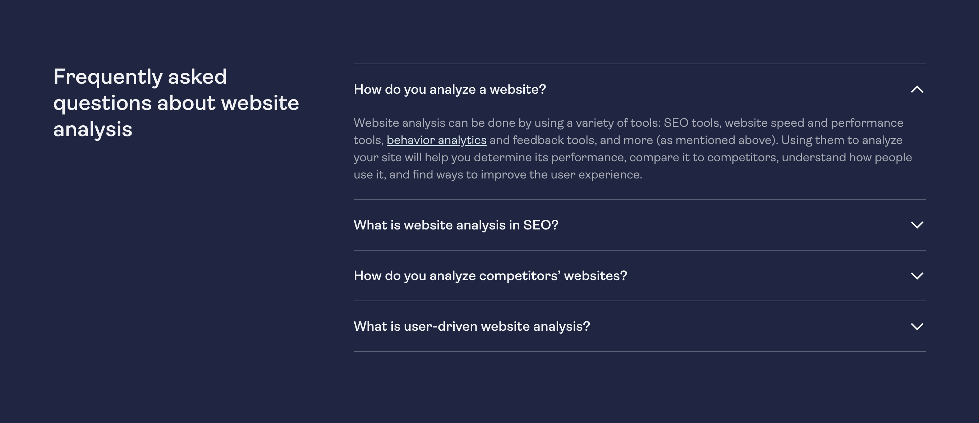Open "What is user-driven website analysis?" answer

(640, 326)
